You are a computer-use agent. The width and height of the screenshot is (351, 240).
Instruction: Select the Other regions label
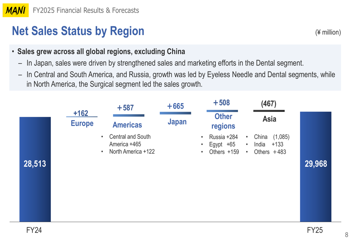223,121
